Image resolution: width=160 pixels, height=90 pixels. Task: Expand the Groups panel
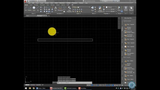[x=120, y=13]
